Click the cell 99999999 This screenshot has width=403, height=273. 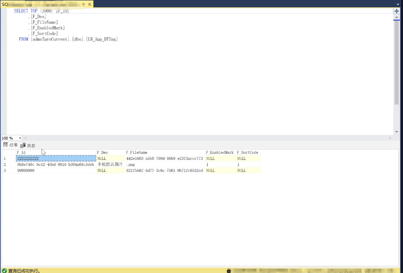pos(56,170)
